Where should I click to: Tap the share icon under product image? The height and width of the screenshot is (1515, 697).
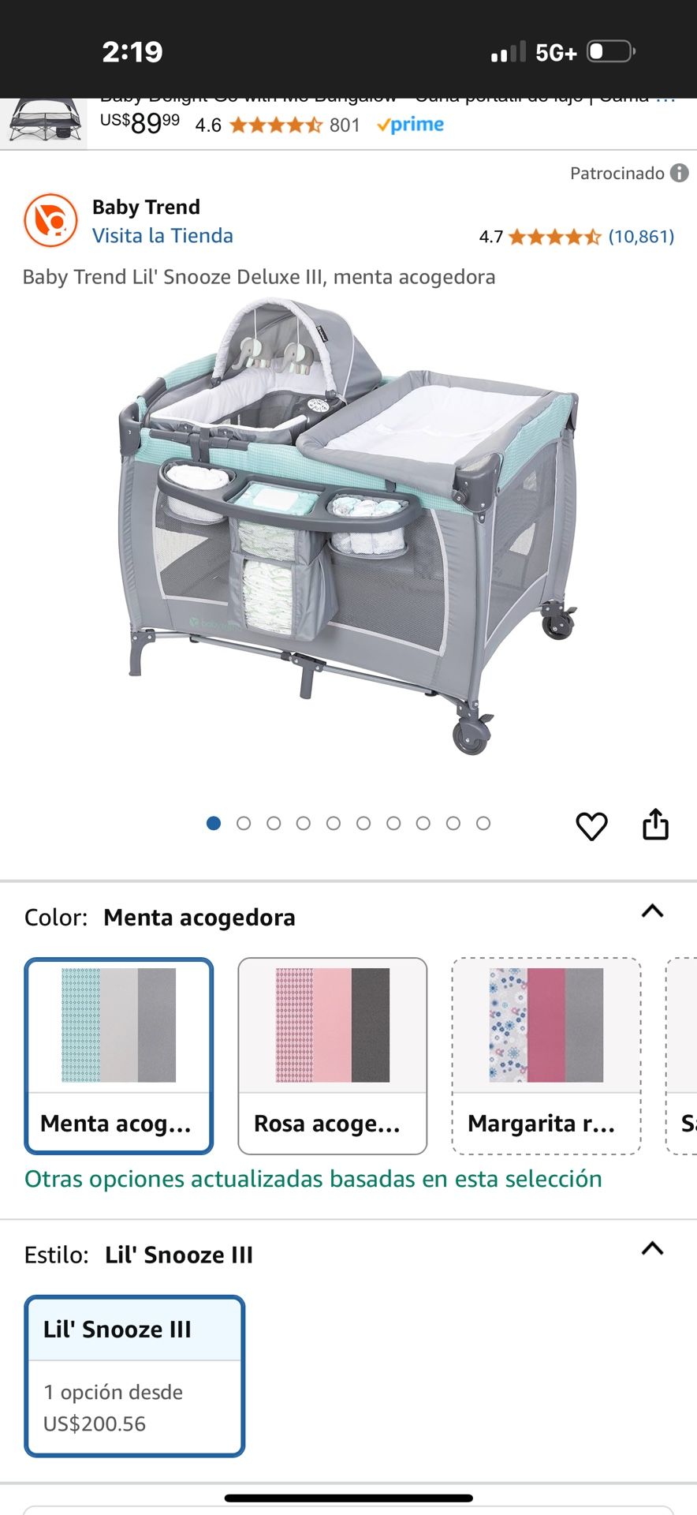pyautogui.click(x=655, y=824)
